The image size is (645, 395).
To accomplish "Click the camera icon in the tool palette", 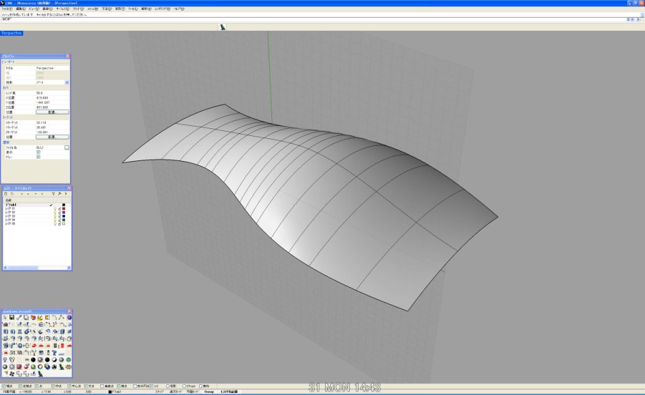I will [5, 325].
